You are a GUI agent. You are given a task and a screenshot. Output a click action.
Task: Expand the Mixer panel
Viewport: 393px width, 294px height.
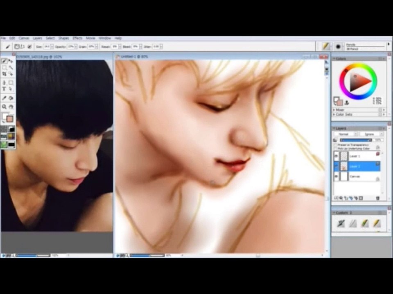point(334,110)
